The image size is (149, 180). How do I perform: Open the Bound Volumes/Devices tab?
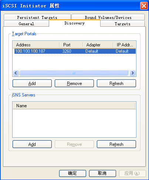(x=108, y=17)
